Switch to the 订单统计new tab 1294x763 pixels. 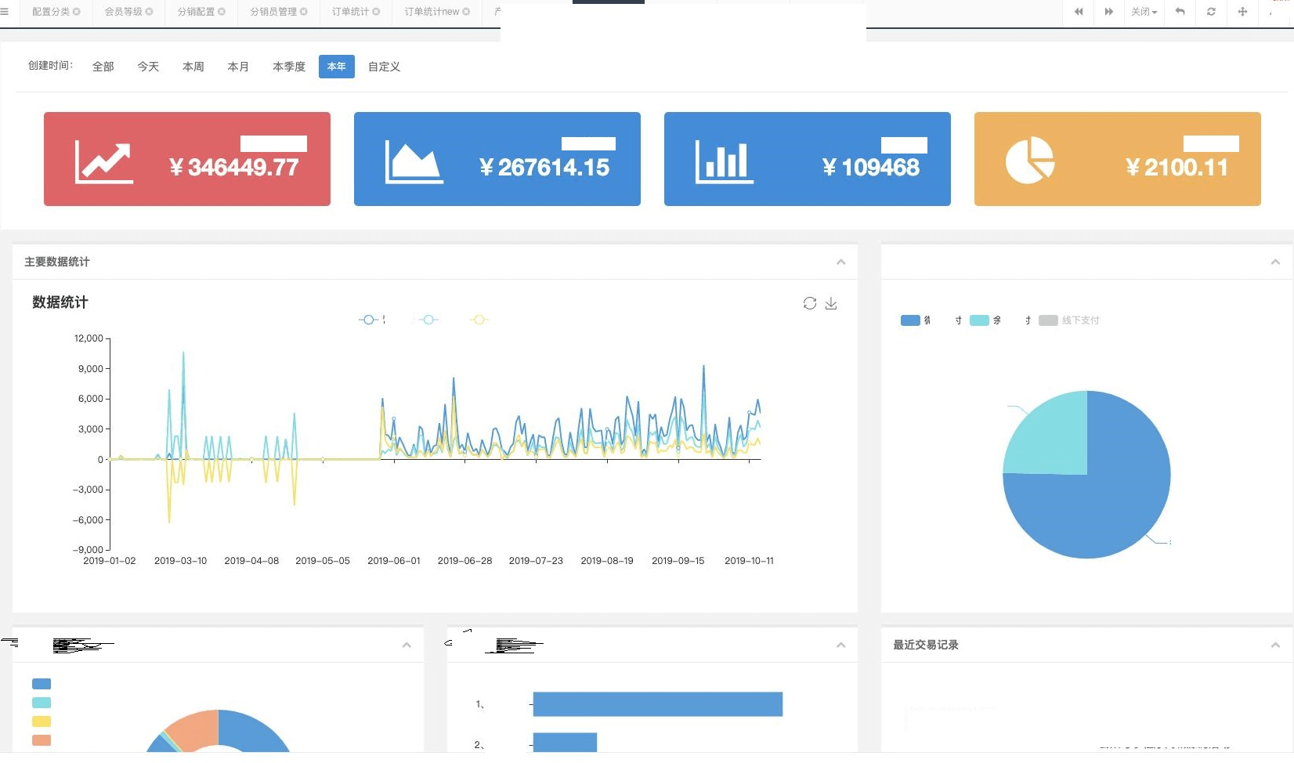[432, 12]
